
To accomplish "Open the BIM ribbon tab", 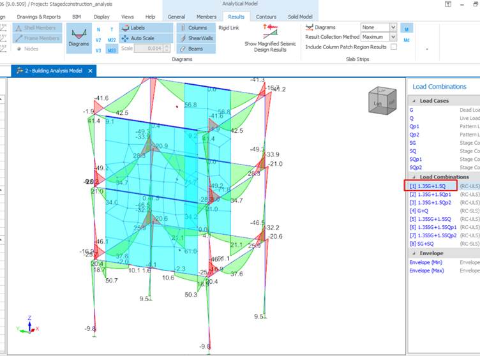I will coord(77,17).
